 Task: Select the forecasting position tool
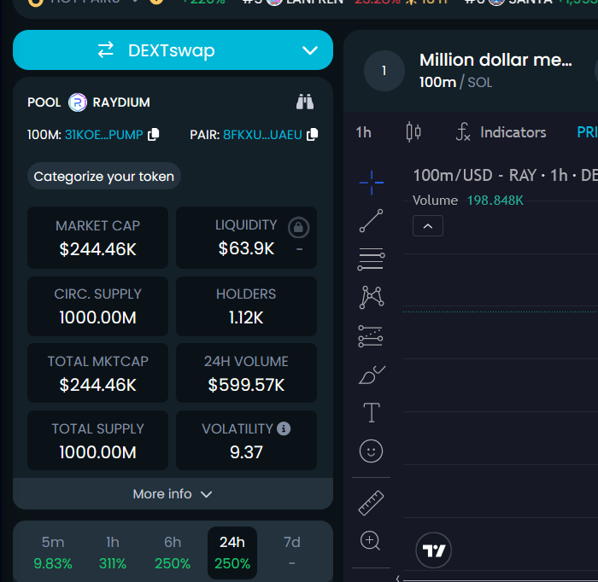pyautogui.click(x=371, y=336)
